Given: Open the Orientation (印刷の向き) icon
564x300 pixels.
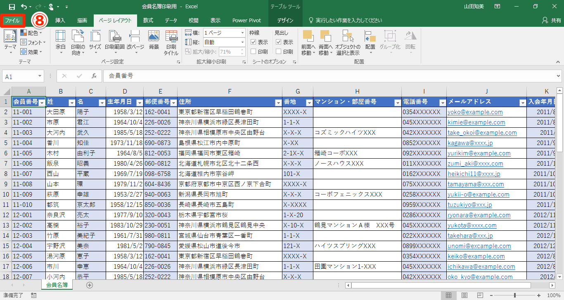Looking at the screenshot, I should coord(78,36).
